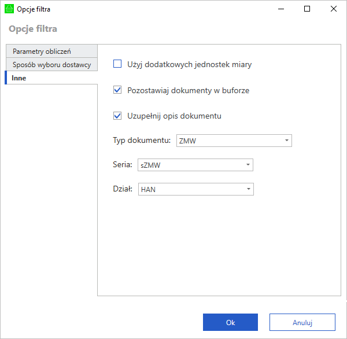Click the Seria: label

[x=123, y=164]
